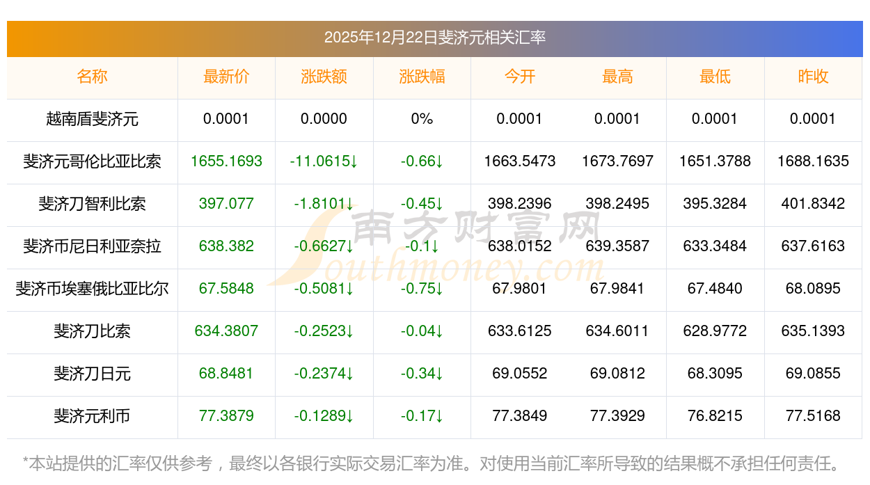Click the down arrow next to -0.75
The height and width of the screenshot is (485, 870).
click(440, 289)
